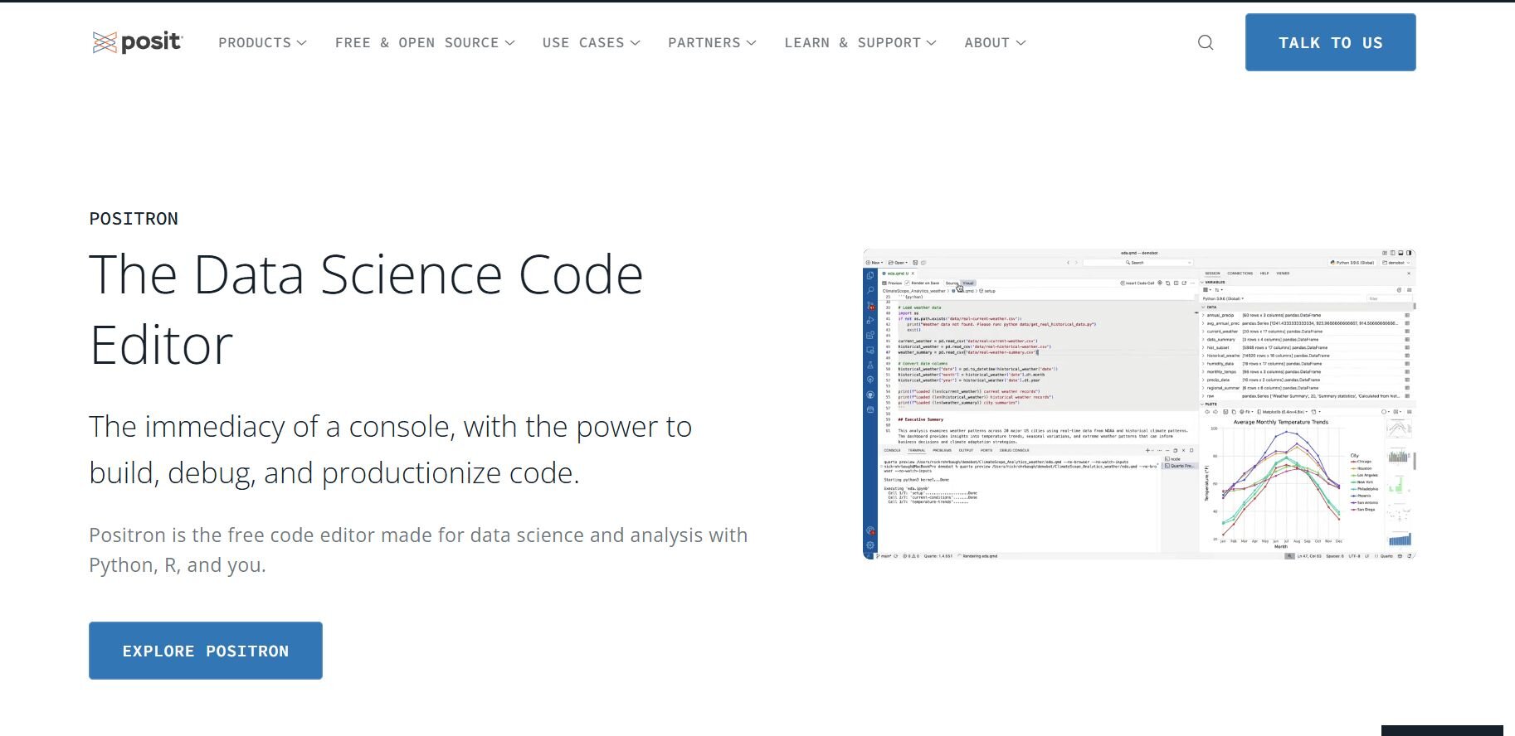The image size is (1515, 736).
Task: Switch editor to Source mode
Action: pyautogui.click(x=952, y=283)
